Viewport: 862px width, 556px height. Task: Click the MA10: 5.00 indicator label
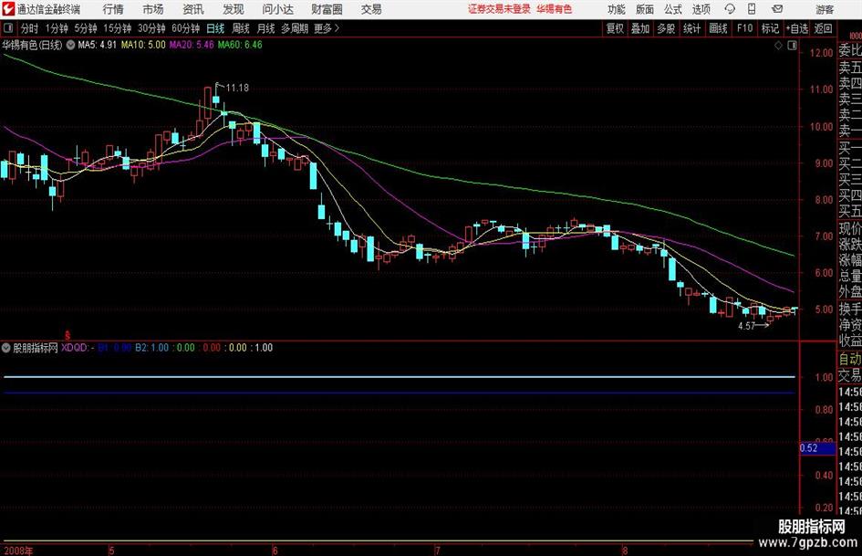143,45
